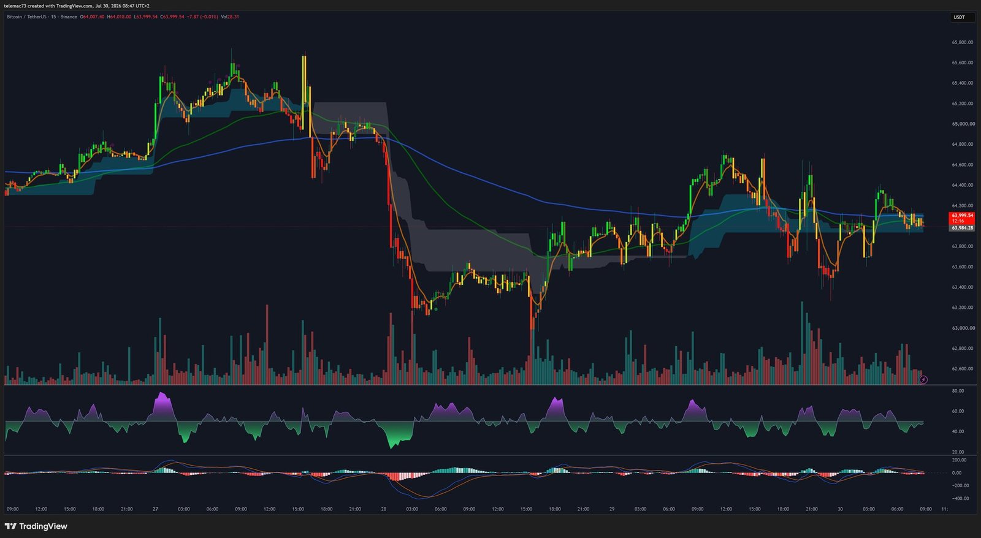
Task: Click the date label 29 on time axis
Action: coord(612,509)
